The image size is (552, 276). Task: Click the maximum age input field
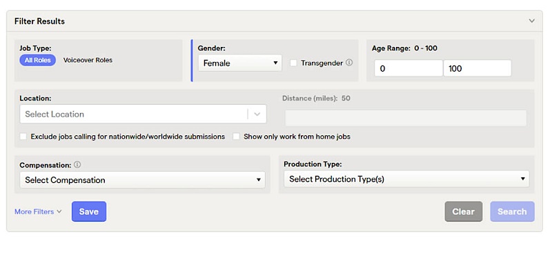tap(477, 68)
